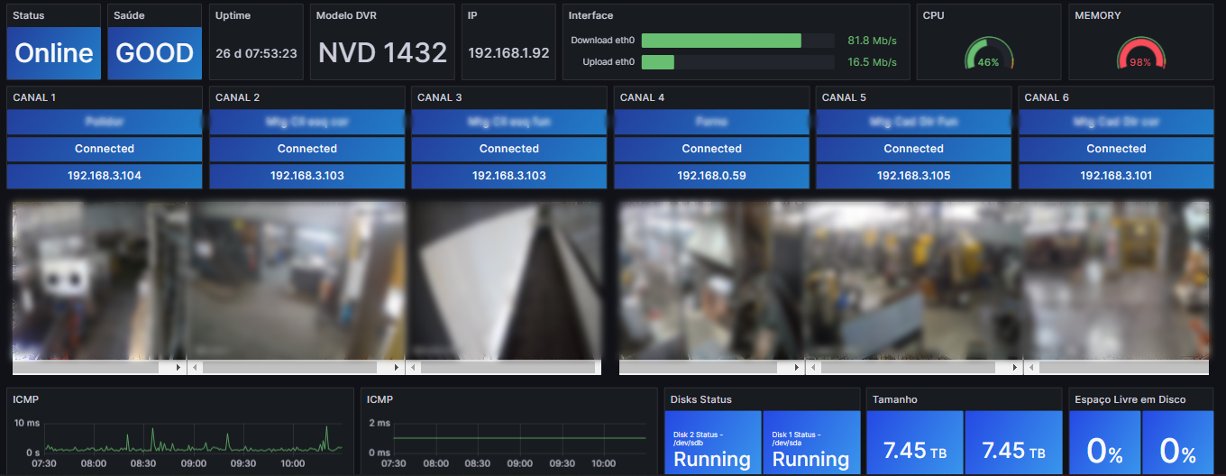This screenshot has width=1226, height=476.
Task: Select the 81.8 Mb/s download value
Action: [x=872, y=41]
